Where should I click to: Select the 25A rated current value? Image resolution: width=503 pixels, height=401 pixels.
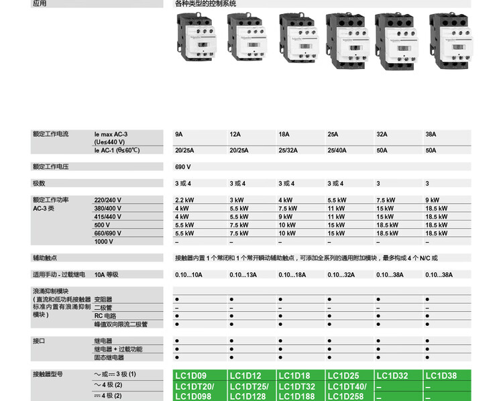click(333, 134)
